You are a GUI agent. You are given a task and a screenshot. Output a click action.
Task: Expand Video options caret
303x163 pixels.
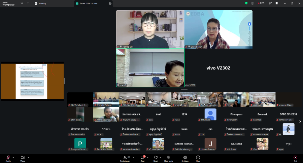coord(29,157)
